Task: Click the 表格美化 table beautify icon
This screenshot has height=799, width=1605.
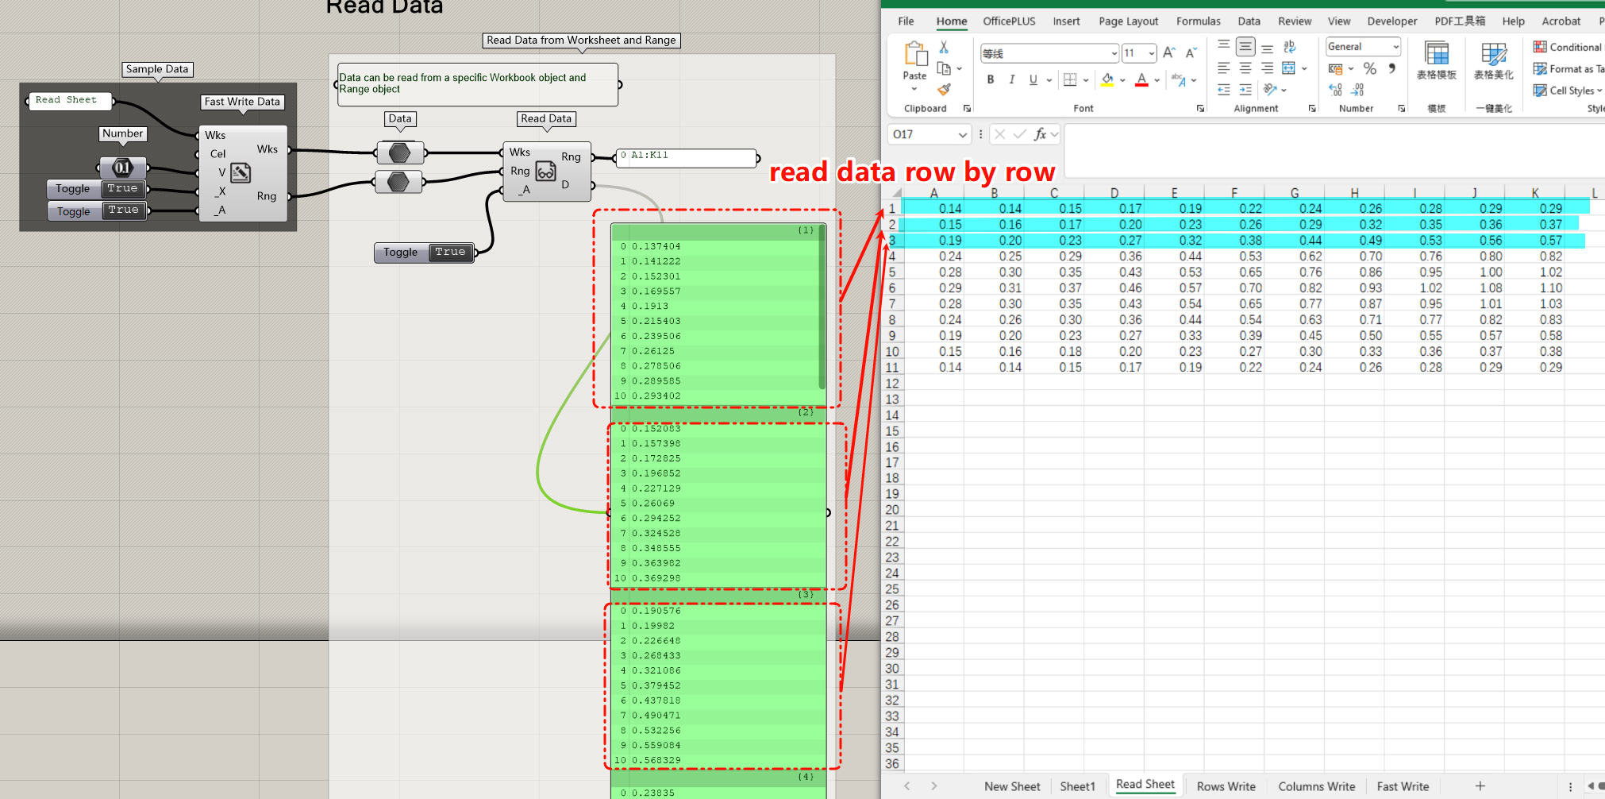Action: (x=1493, y=54)
